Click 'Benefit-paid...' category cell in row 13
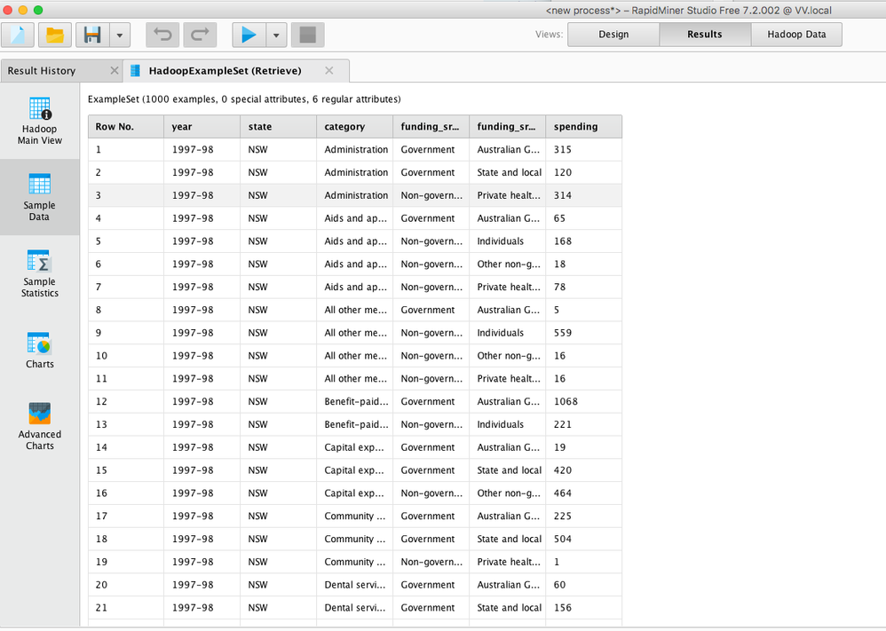This screenshot has width=886, height=631. 355,424
